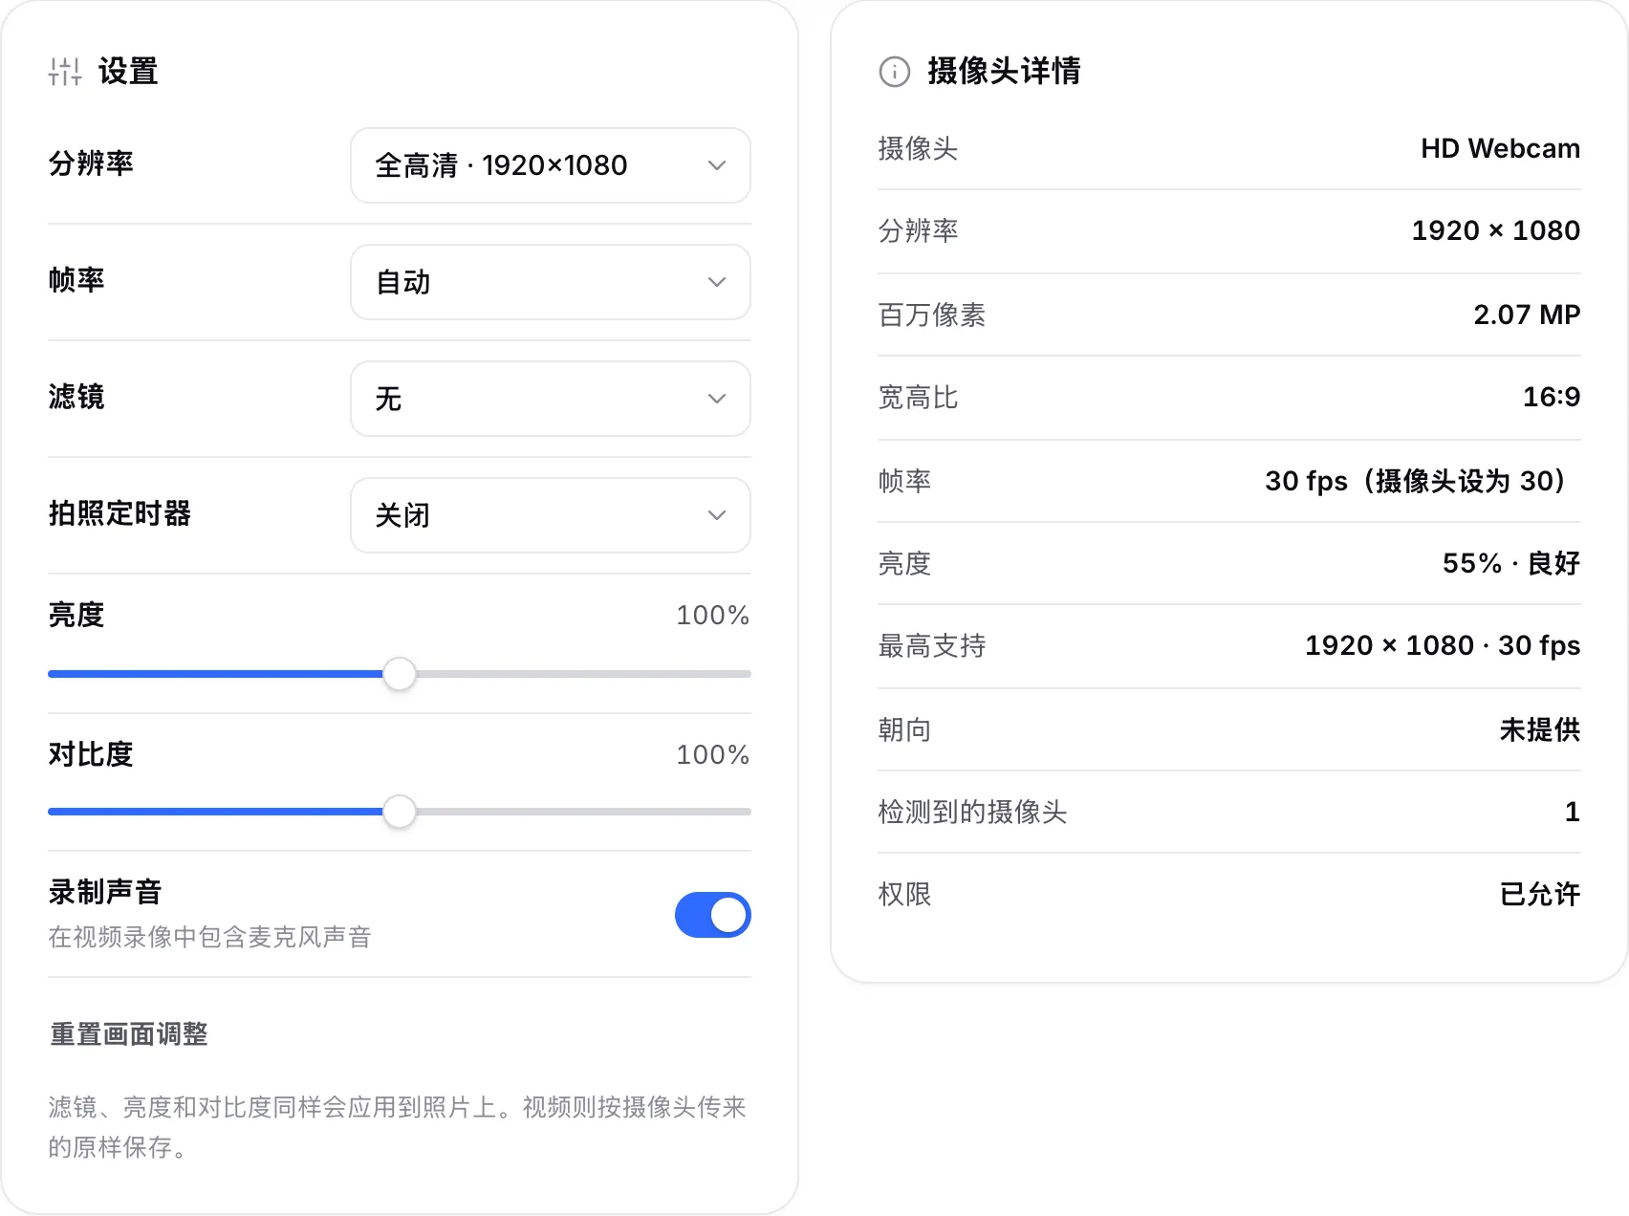Select the HD Webcam camera name

[1500, 148]
